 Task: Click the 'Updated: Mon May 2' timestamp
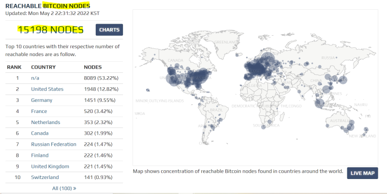pyautogui.click(x=52, y=14)
